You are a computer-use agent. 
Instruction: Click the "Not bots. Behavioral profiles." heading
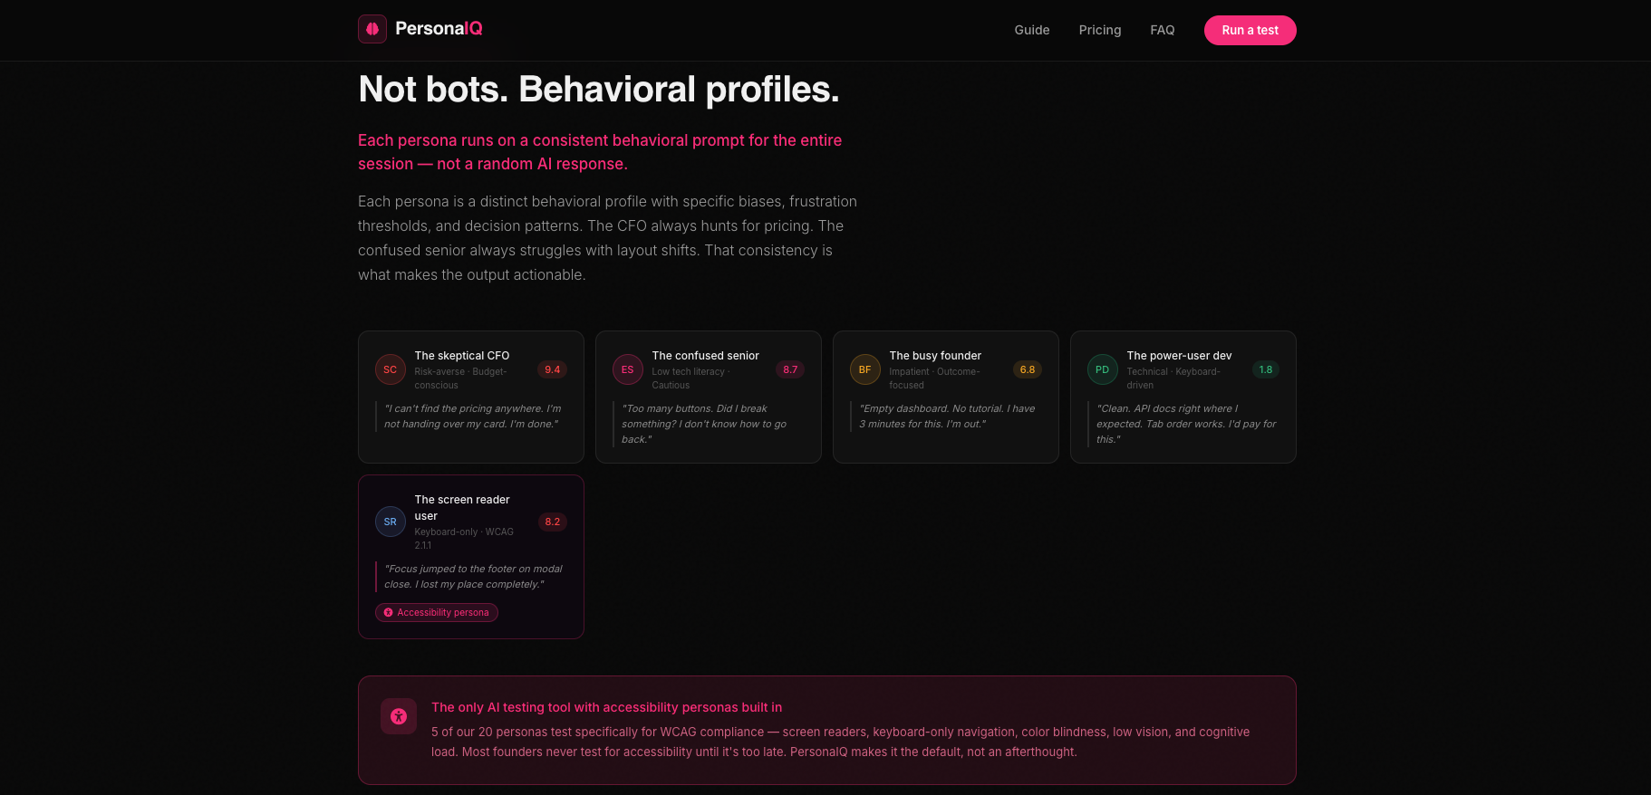[x=599, y=90]
